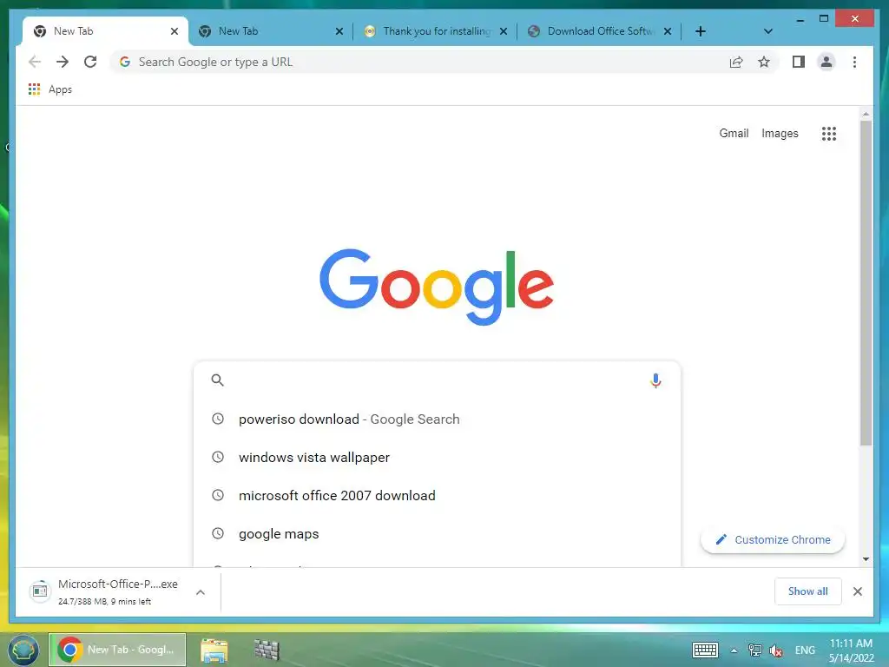
Task: Choose microsoft office 2007 download suggestion
Action: pos(437,495)
